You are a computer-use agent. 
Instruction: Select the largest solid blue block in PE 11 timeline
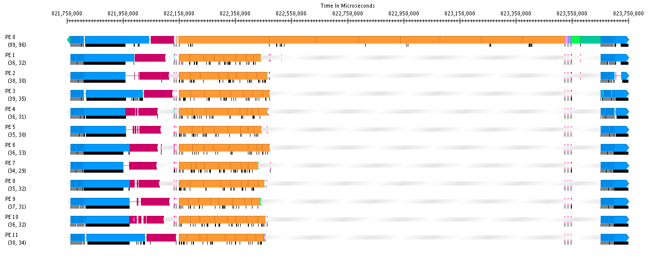[x=116, y=237]
